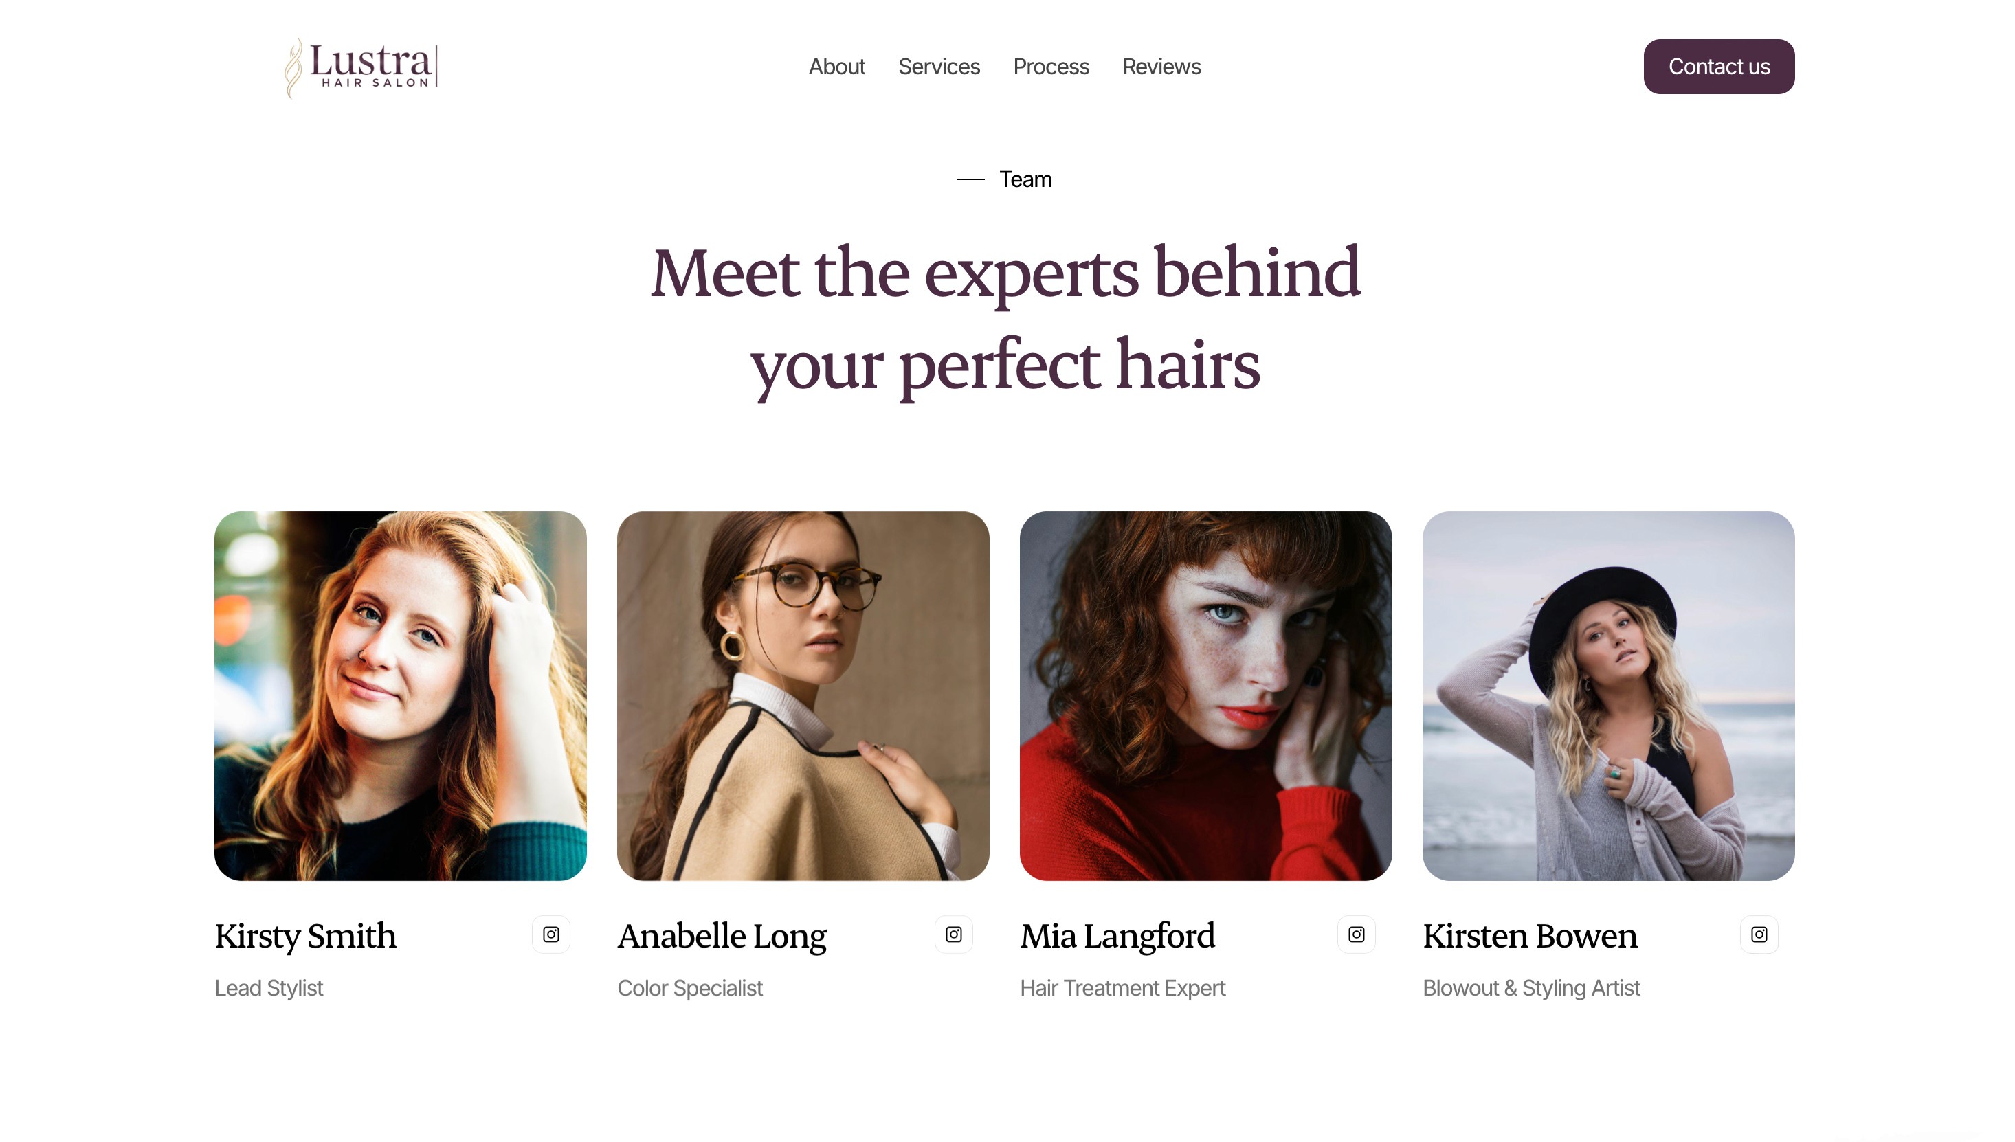Click the Contact us button

[x=1719, y=67]
